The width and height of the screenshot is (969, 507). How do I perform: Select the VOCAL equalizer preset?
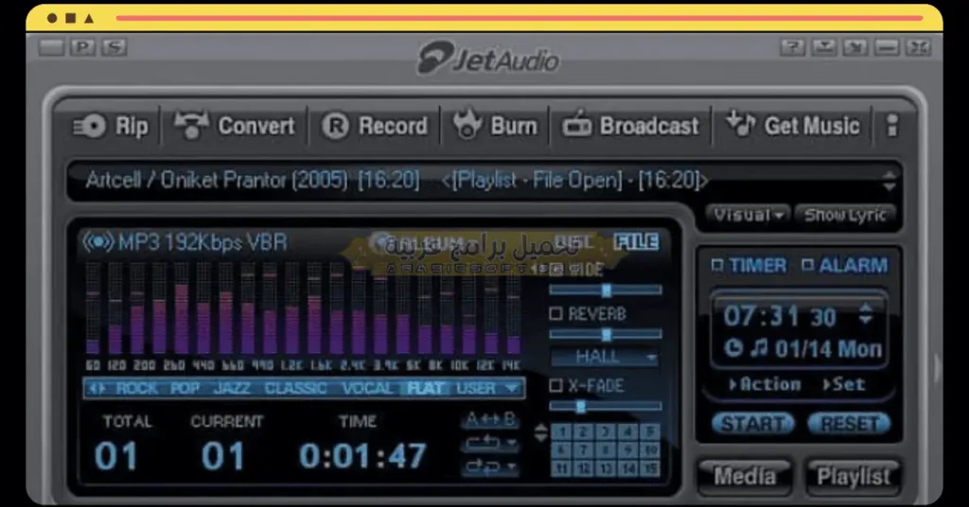click(367, 389)
